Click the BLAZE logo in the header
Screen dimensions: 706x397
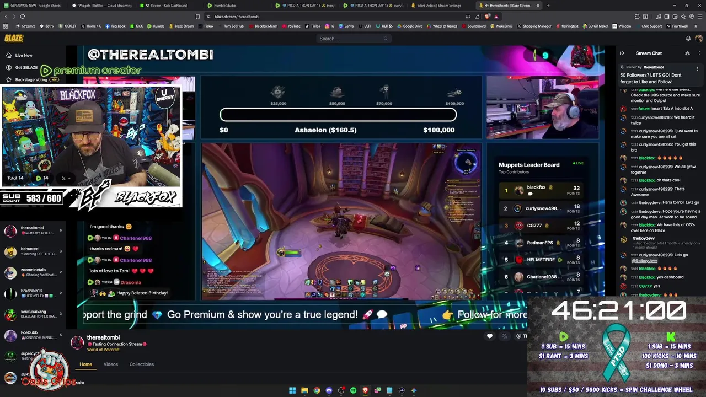(13, 38)
